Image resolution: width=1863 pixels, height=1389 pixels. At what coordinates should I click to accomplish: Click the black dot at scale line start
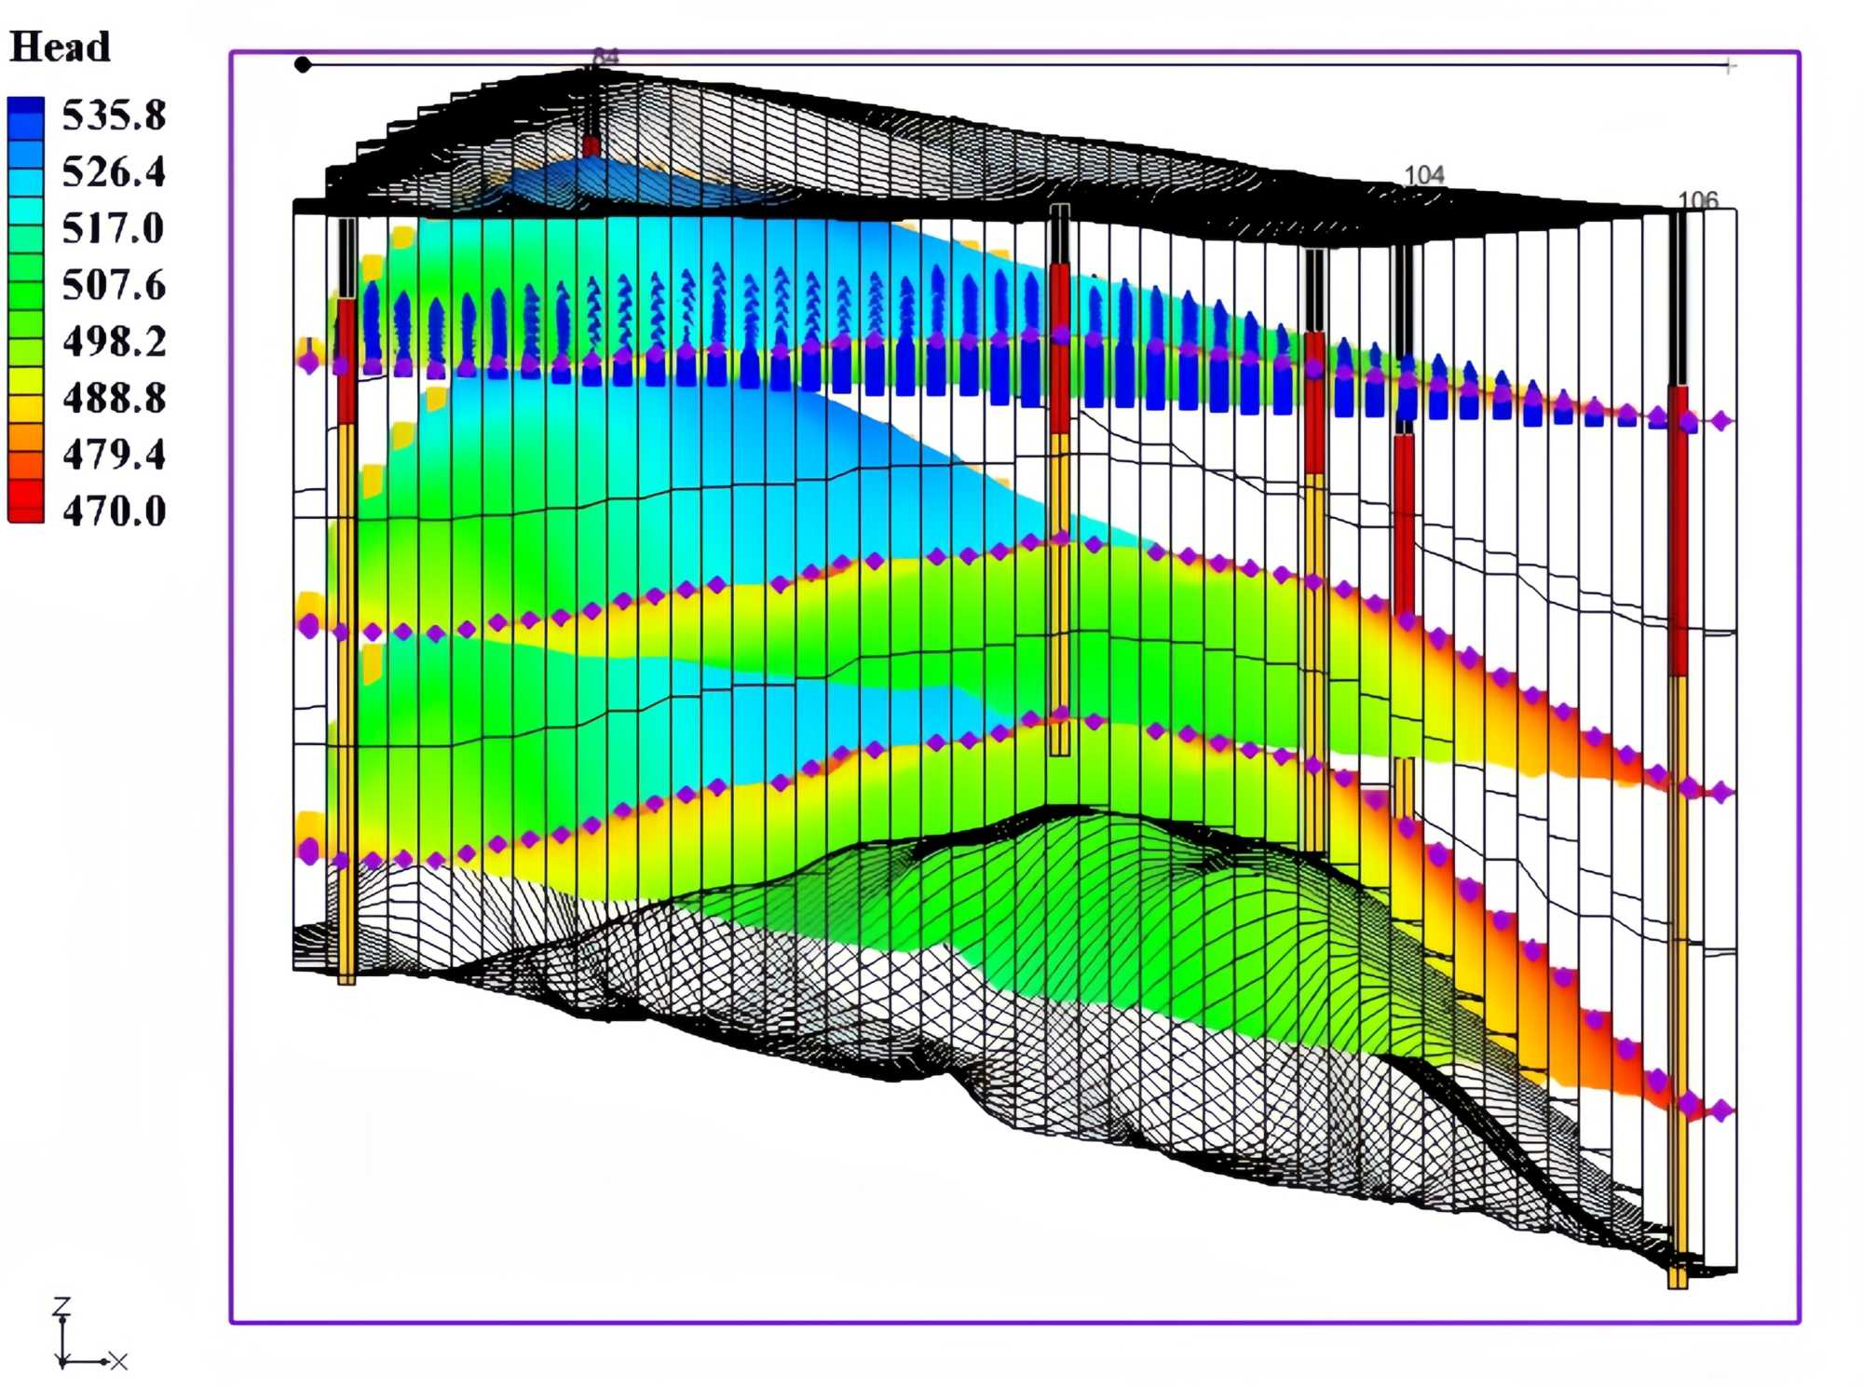(x=303, y=64)
